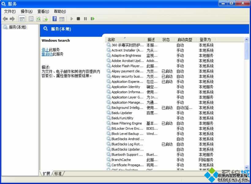Viewport: 251px width, 184px height.
Task: Sort by the 登录为 column header
Action: click(x=206, y=40)
